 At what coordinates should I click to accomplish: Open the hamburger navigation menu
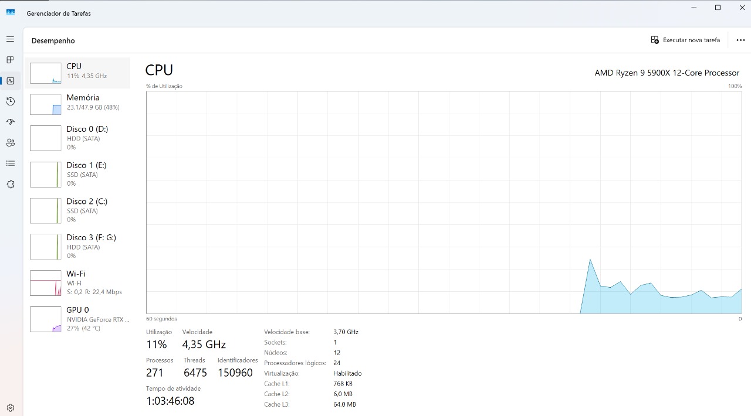(x=10, y=39)
